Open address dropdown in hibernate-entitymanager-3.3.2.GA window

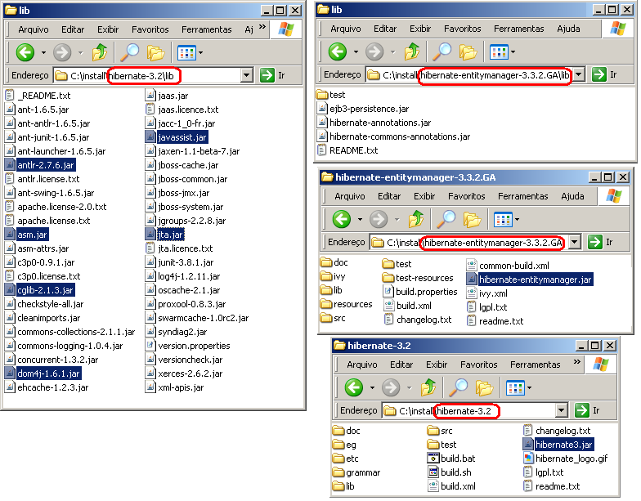click(574, 242)
